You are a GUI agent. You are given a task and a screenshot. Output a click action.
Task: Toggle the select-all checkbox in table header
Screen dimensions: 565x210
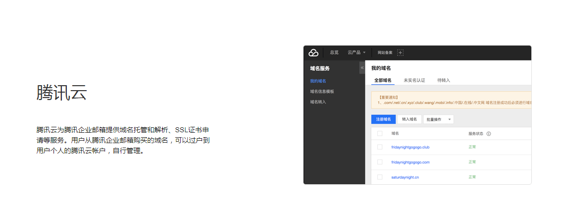(x=380, y=134)
